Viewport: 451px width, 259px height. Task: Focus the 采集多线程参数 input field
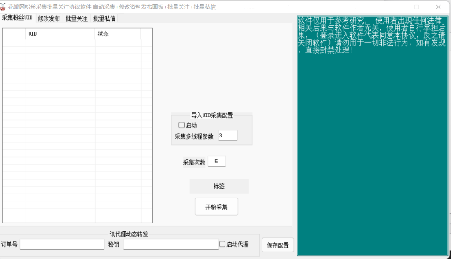[x=227, y=136]
